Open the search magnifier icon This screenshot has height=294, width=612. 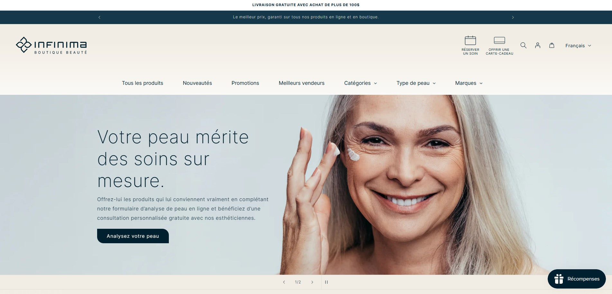(x=523, y=45)
